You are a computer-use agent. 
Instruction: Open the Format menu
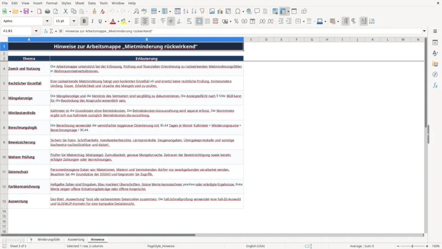pyautogui.click(x=52, y=3)
